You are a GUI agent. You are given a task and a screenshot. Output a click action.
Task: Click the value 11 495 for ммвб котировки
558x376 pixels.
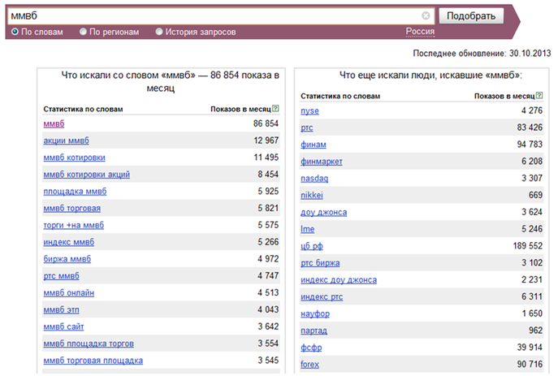coord(266,158)
